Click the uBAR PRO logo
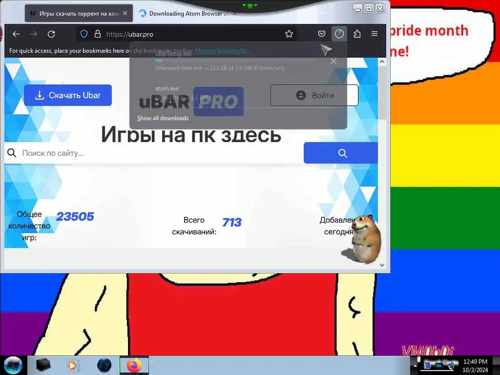 tap(191, 102)
